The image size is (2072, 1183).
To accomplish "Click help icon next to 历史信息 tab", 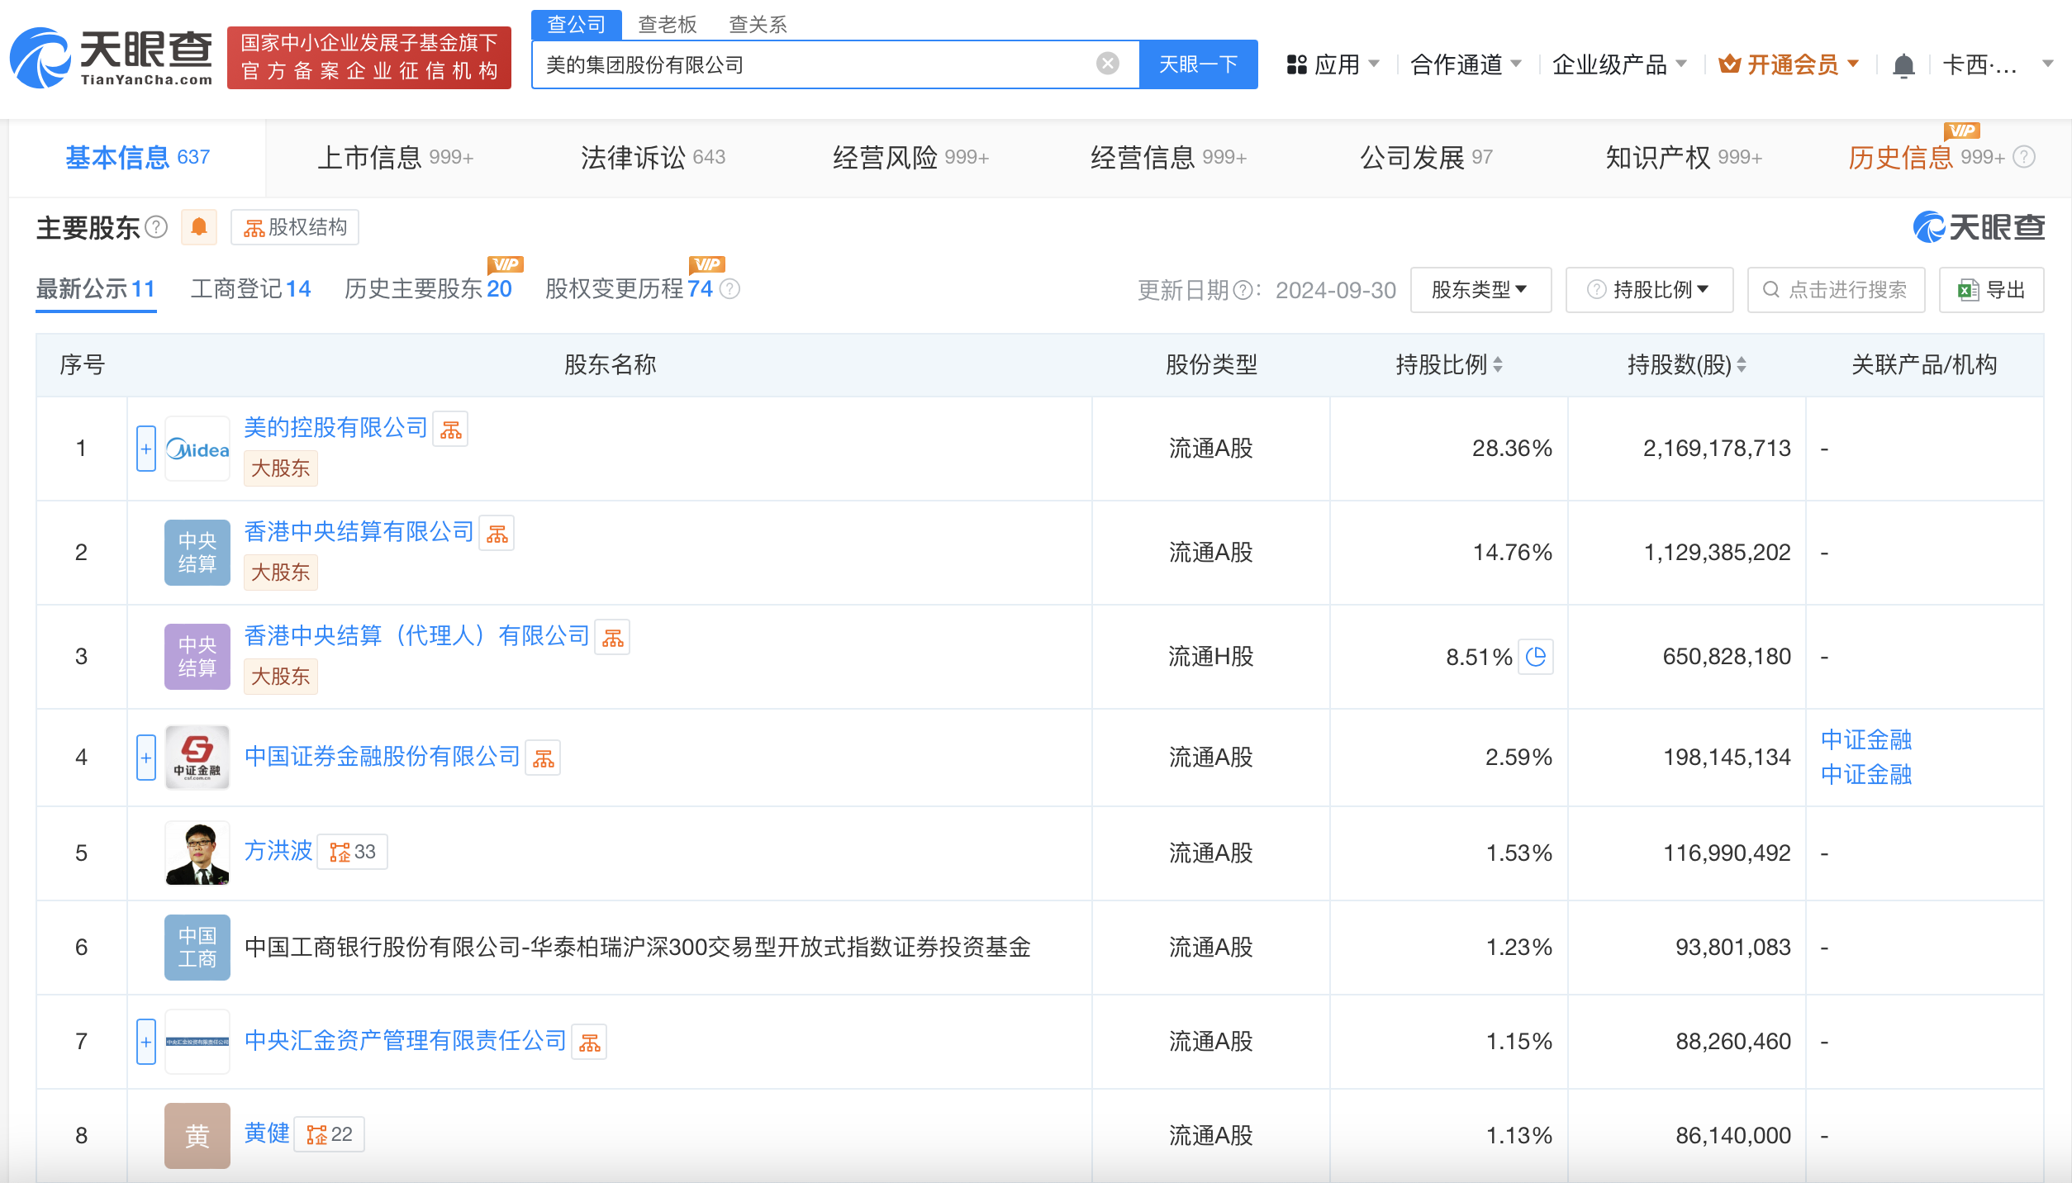I will click(x=2024, y=157).
